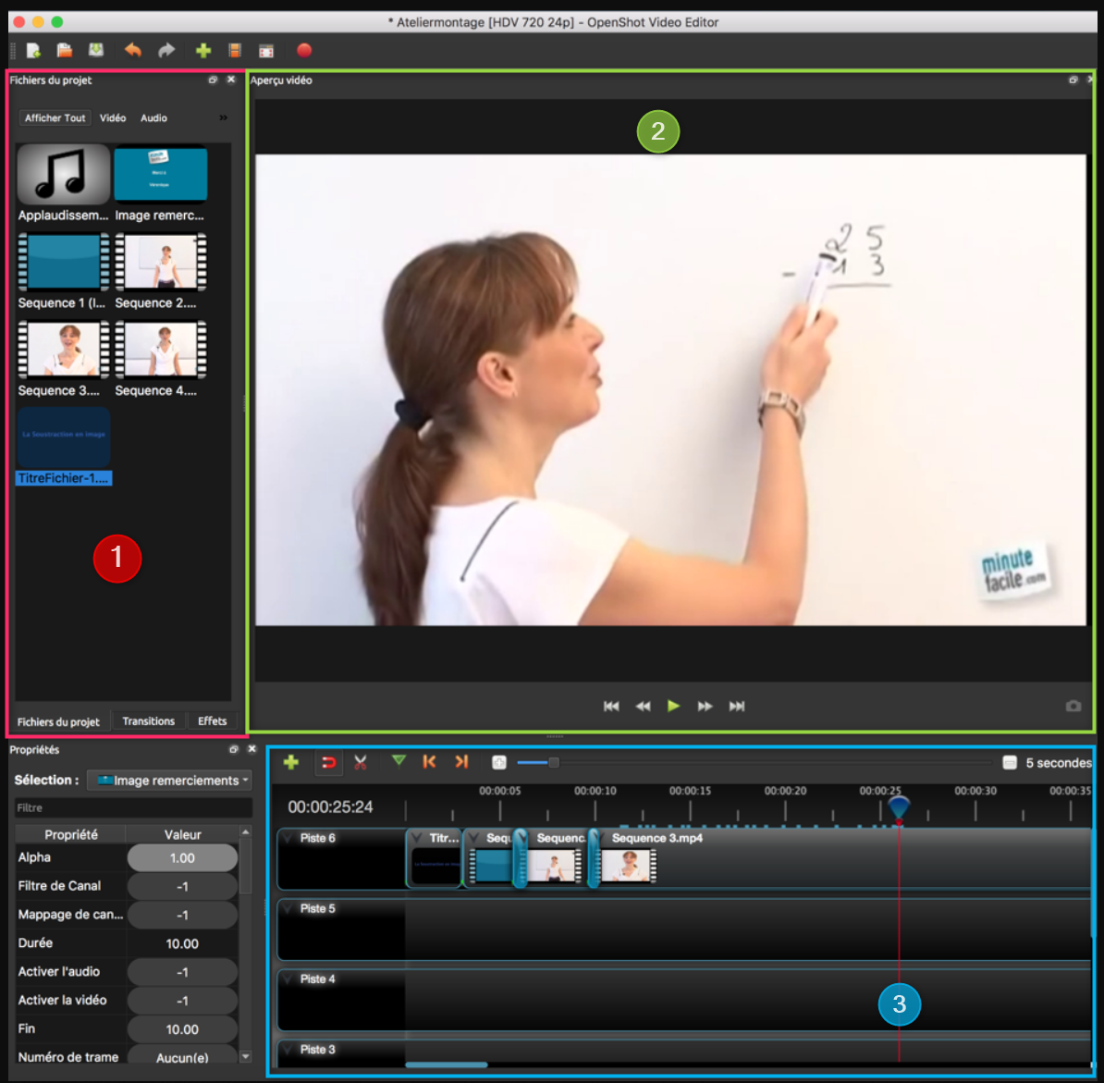Close the Propriétés panel
Screen dimensions: 1104x1083
coord(251,749)
